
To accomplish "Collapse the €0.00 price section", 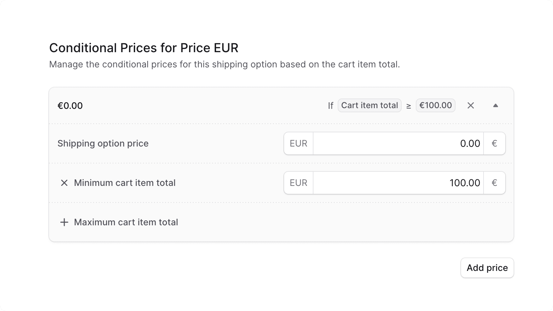I will (x=496, y=105).
